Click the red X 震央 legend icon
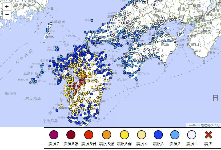The height and width of the screenshot is (150, 221). [x=208, y=135]
